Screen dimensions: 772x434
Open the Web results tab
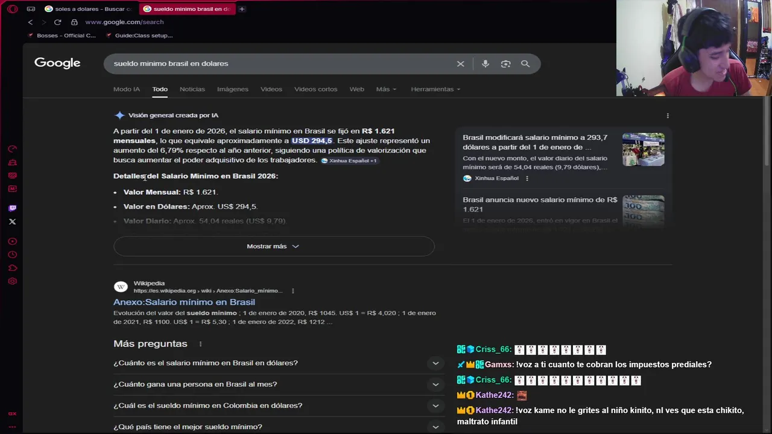(357, 89)
